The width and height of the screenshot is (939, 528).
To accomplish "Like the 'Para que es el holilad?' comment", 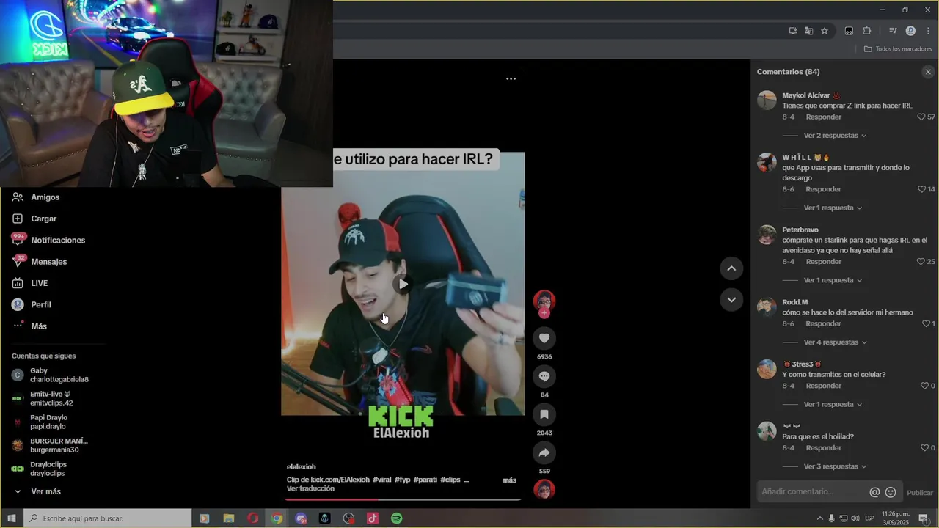I will [x=924, y=448].
